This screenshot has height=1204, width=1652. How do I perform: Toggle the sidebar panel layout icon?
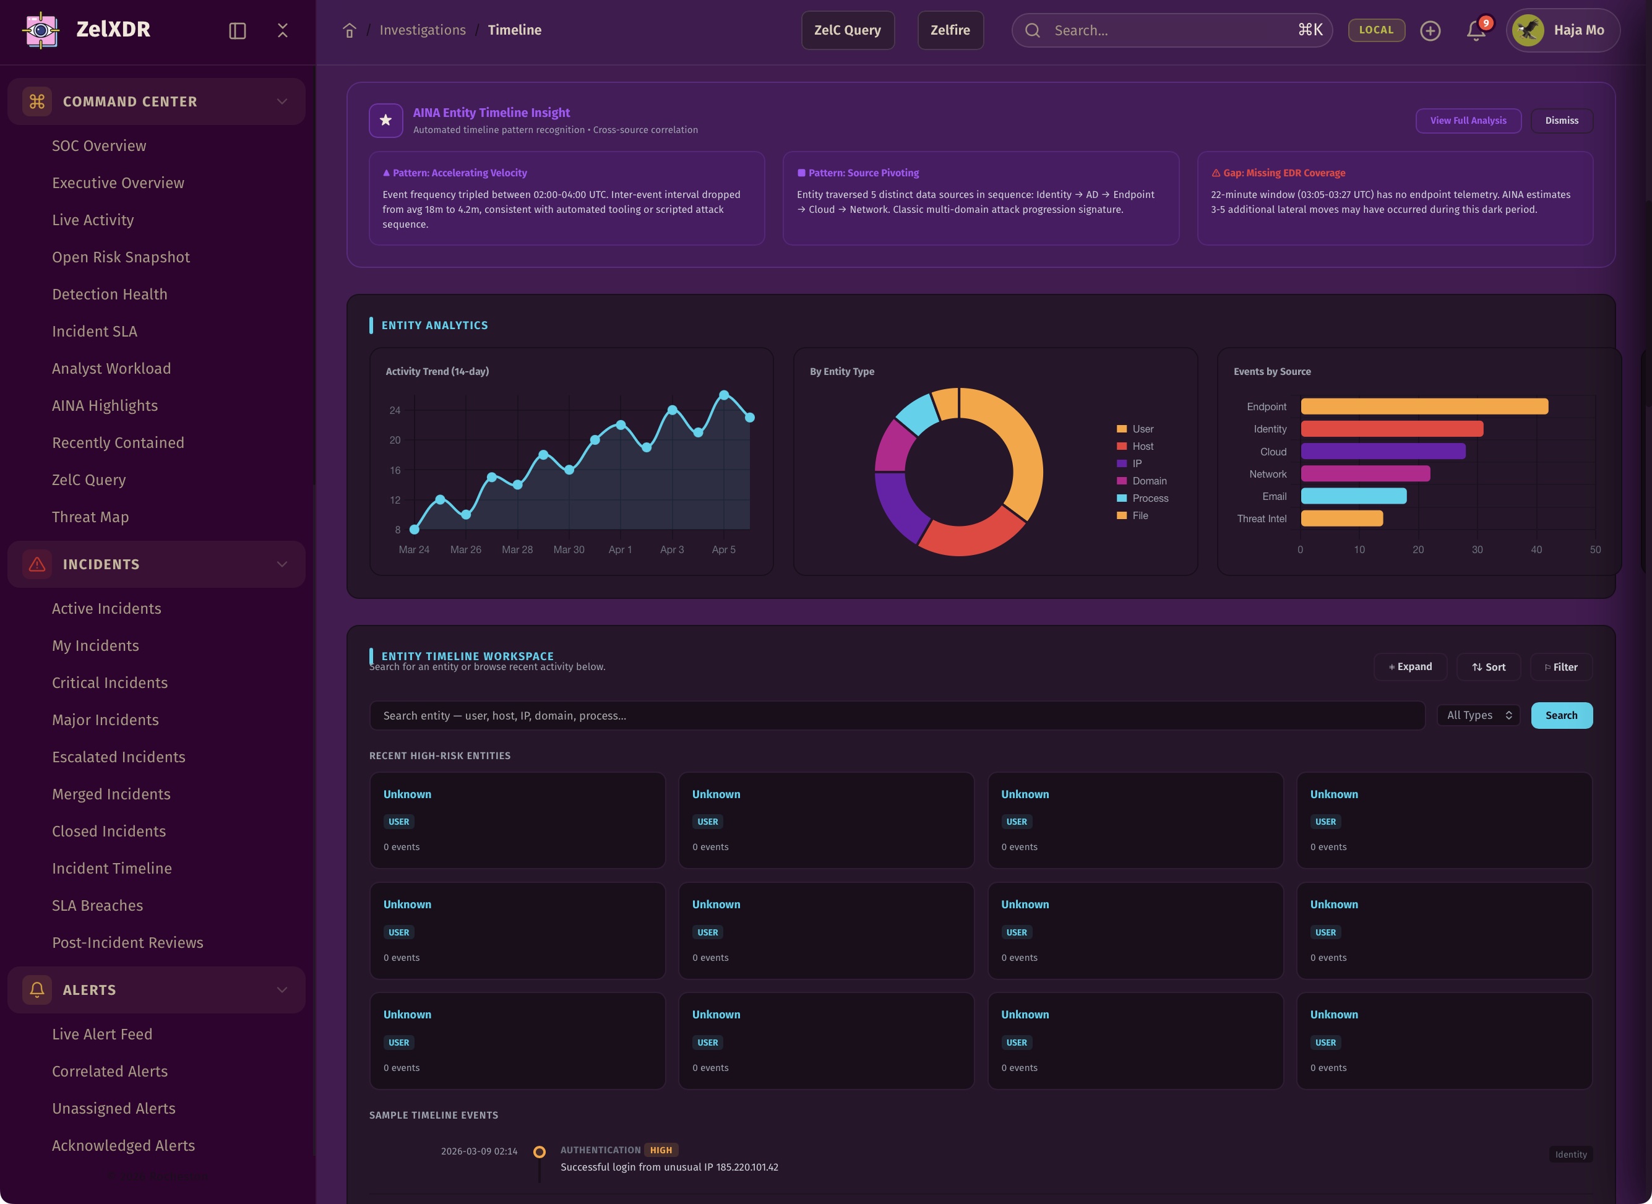click(238, 30)
